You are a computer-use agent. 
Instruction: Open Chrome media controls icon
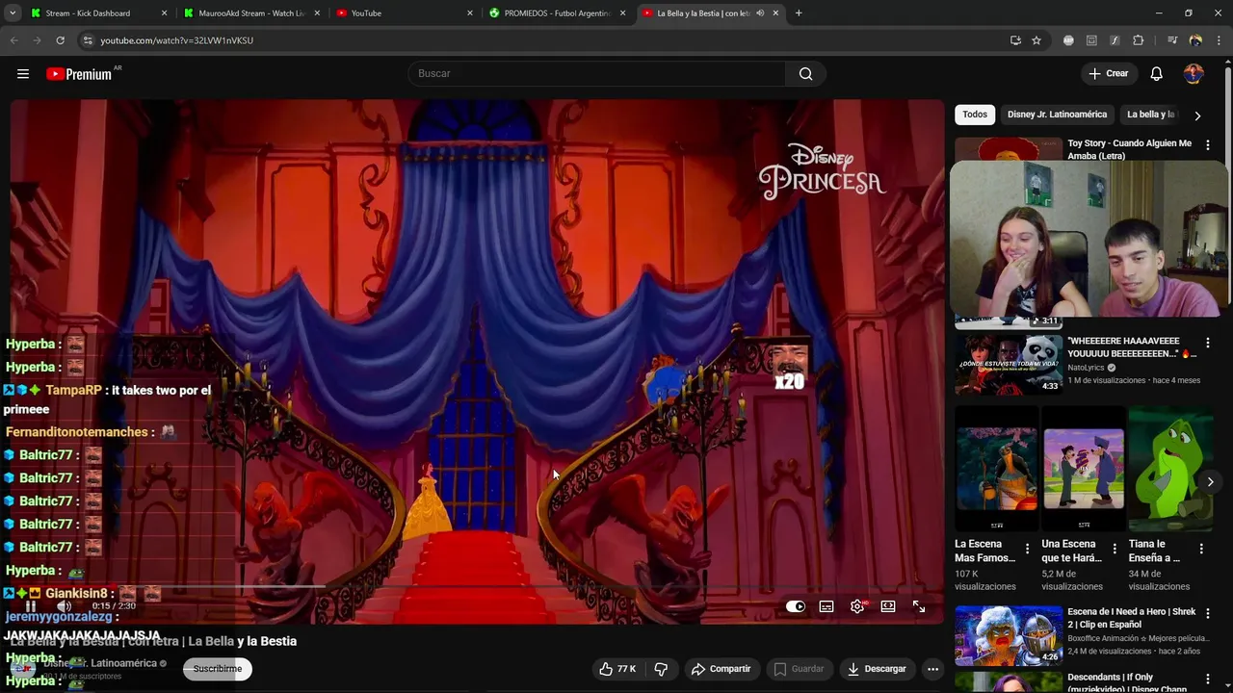pos(1172,40)
